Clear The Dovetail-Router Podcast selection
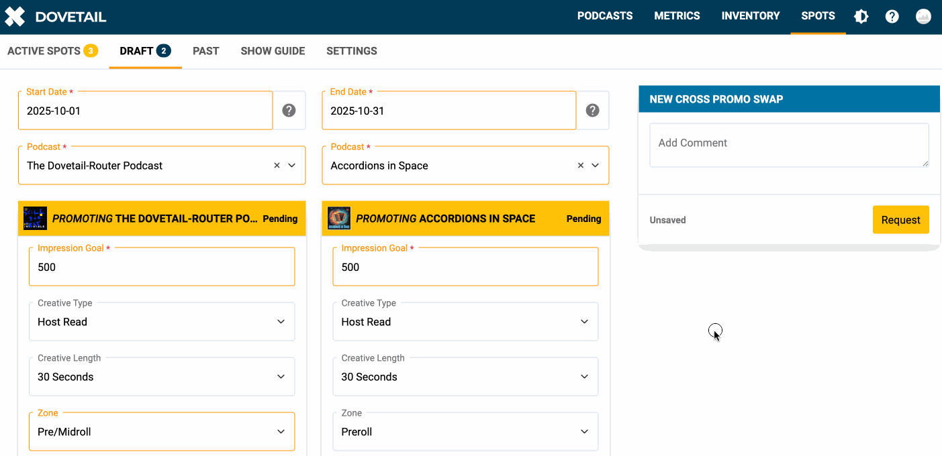Image resolution: width=942 pixels, height=456 pixels. 277,166
